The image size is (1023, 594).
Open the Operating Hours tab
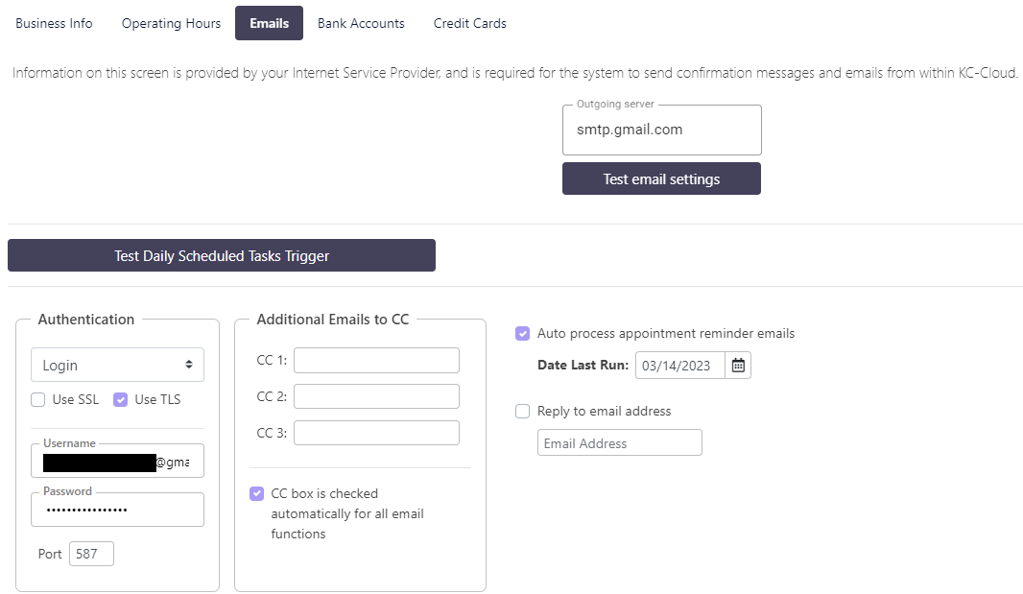tap(171, 23)
